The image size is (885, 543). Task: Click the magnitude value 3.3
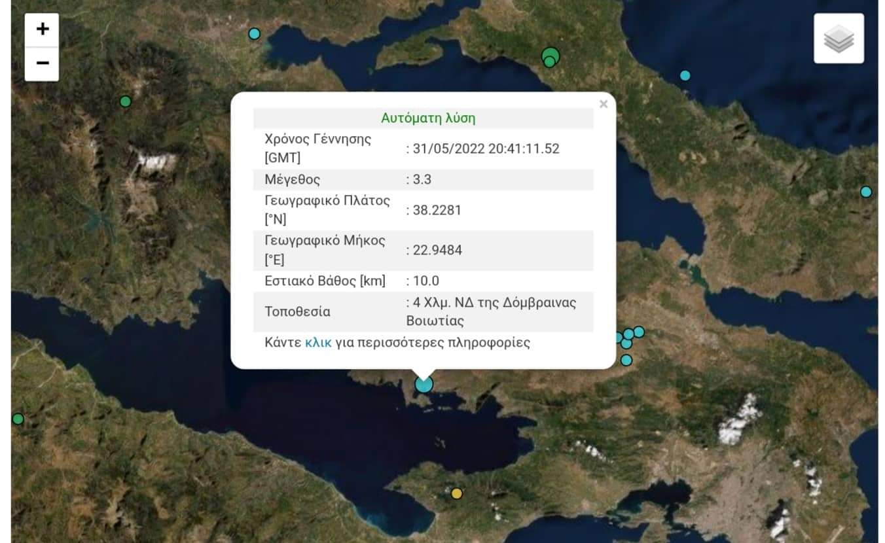pyautogui.click(x=422, y=180)
